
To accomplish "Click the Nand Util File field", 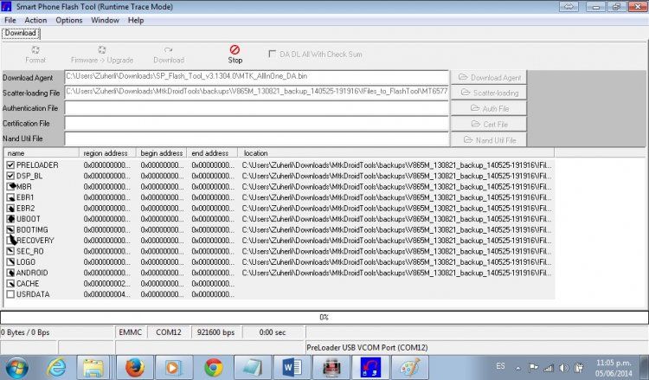I will tap(257, 138).
